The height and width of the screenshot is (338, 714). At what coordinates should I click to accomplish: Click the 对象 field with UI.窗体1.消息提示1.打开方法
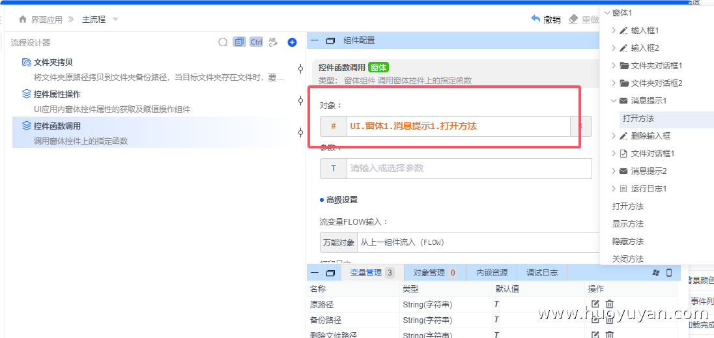click(459, 126)
